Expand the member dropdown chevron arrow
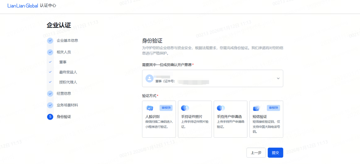Viewport: 360px width, 164px height. click(278, 78)
